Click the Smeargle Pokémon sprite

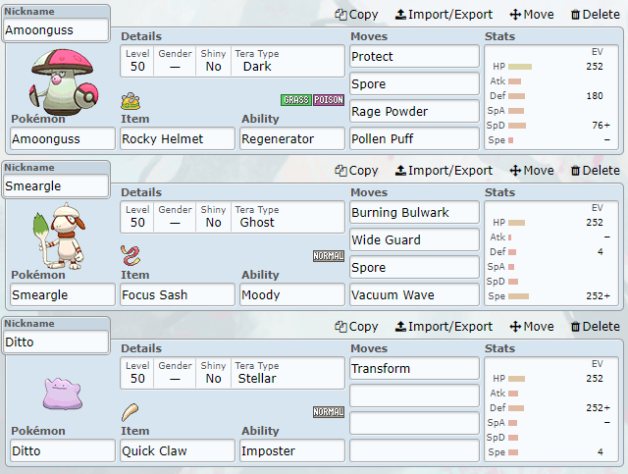60,237
